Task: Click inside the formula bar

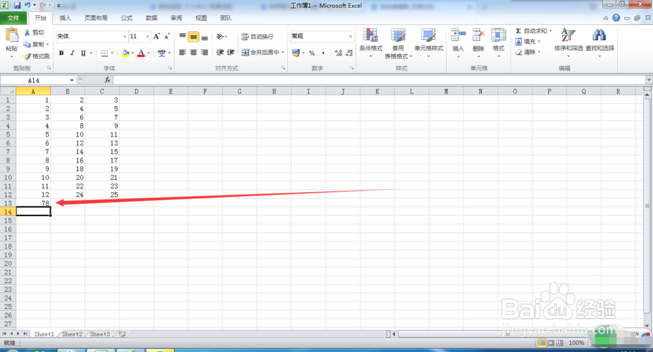Action: [x=379, y=80]
